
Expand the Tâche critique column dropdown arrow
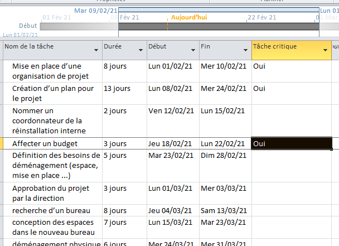point(326,50)
